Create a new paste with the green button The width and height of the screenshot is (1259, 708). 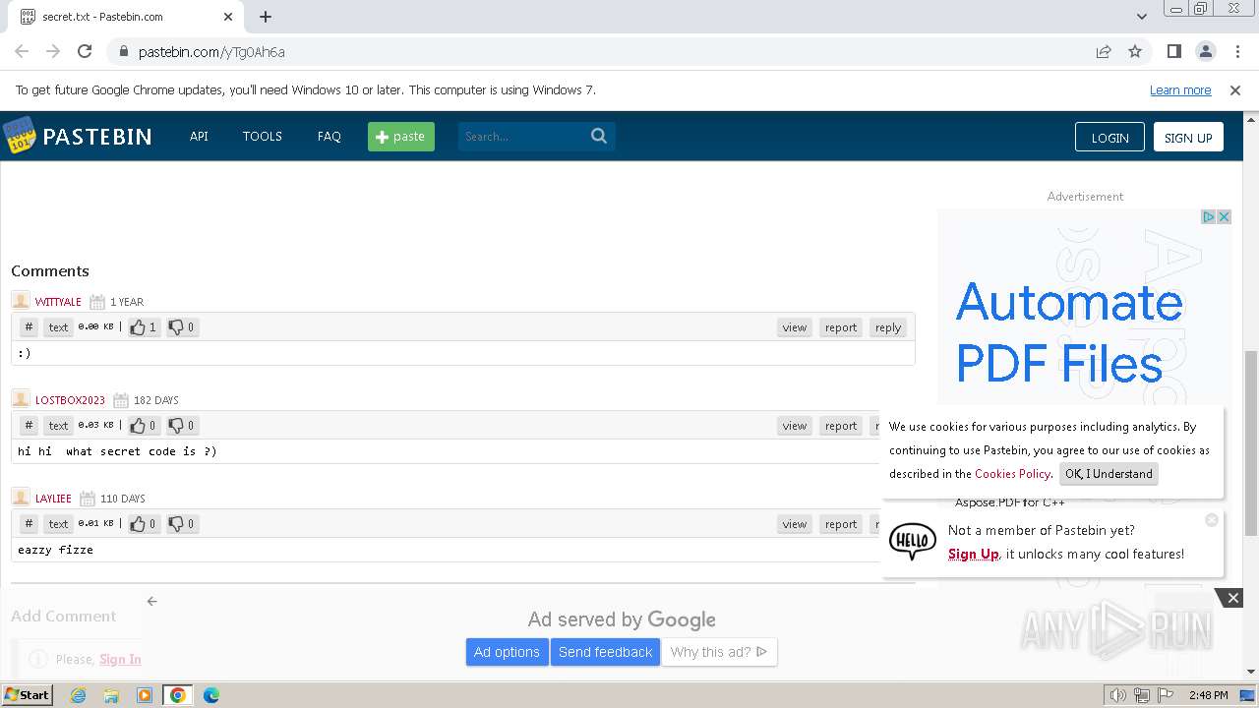(x=401, y=137)
